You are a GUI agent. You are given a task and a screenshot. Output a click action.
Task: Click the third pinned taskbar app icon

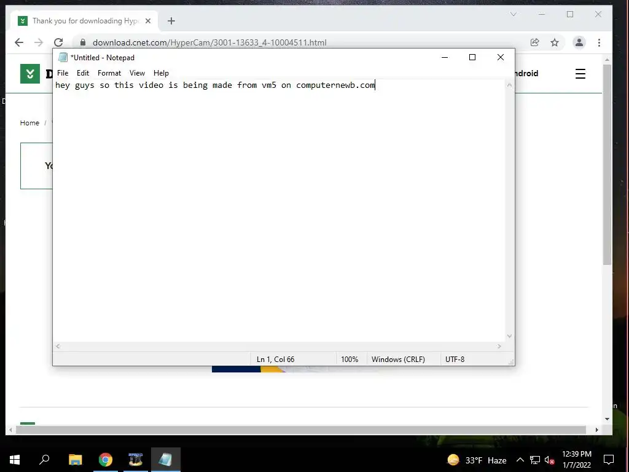136,460
